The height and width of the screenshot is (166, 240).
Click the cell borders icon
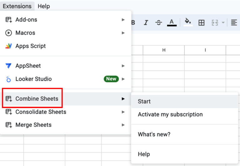coord(202,22)
